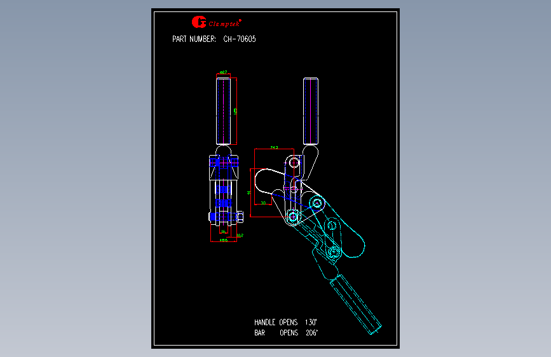This screenshot has height=357, width=551.
Task: Click the hex bolt head on front view
Action: point(240,217)
